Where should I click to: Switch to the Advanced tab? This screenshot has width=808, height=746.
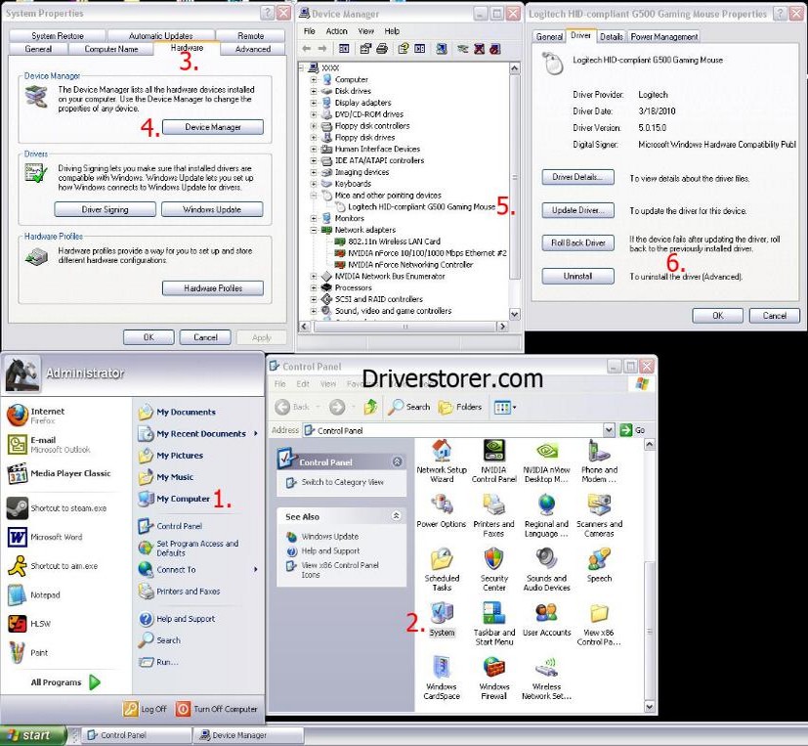pyautogui.click(x=252, y=49)
